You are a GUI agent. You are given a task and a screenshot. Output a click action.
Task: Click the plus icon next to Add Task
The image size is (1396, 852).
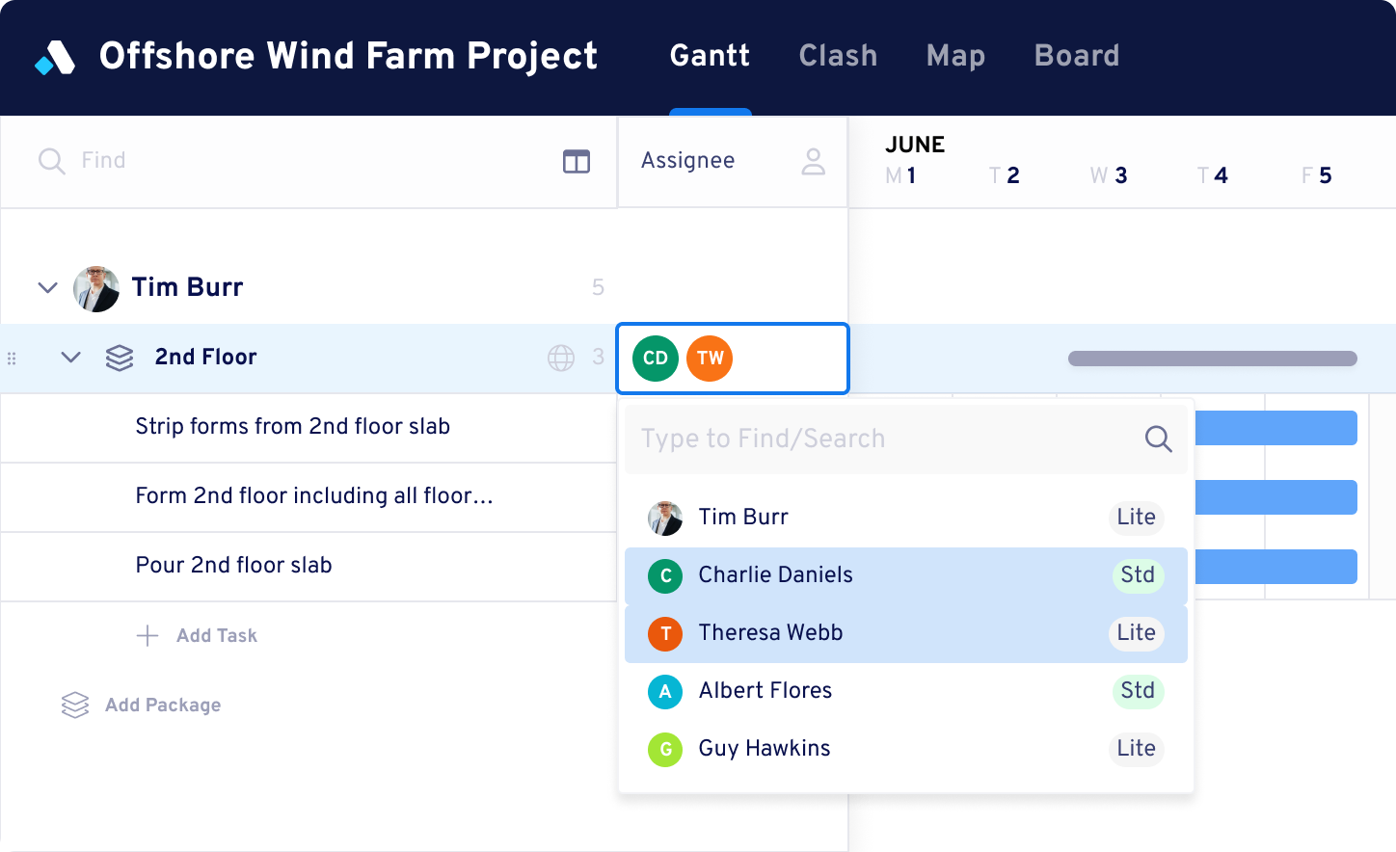pos(146,635)
